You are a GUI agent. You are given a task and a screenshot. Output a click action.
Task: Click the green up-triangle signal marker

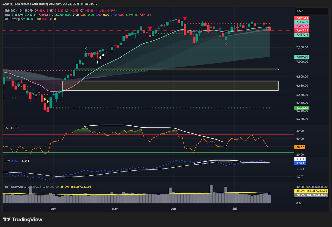pos(83,64)
